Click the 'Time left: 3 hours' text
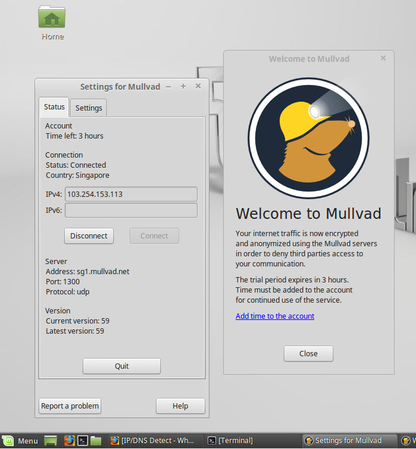 point(74,136)
